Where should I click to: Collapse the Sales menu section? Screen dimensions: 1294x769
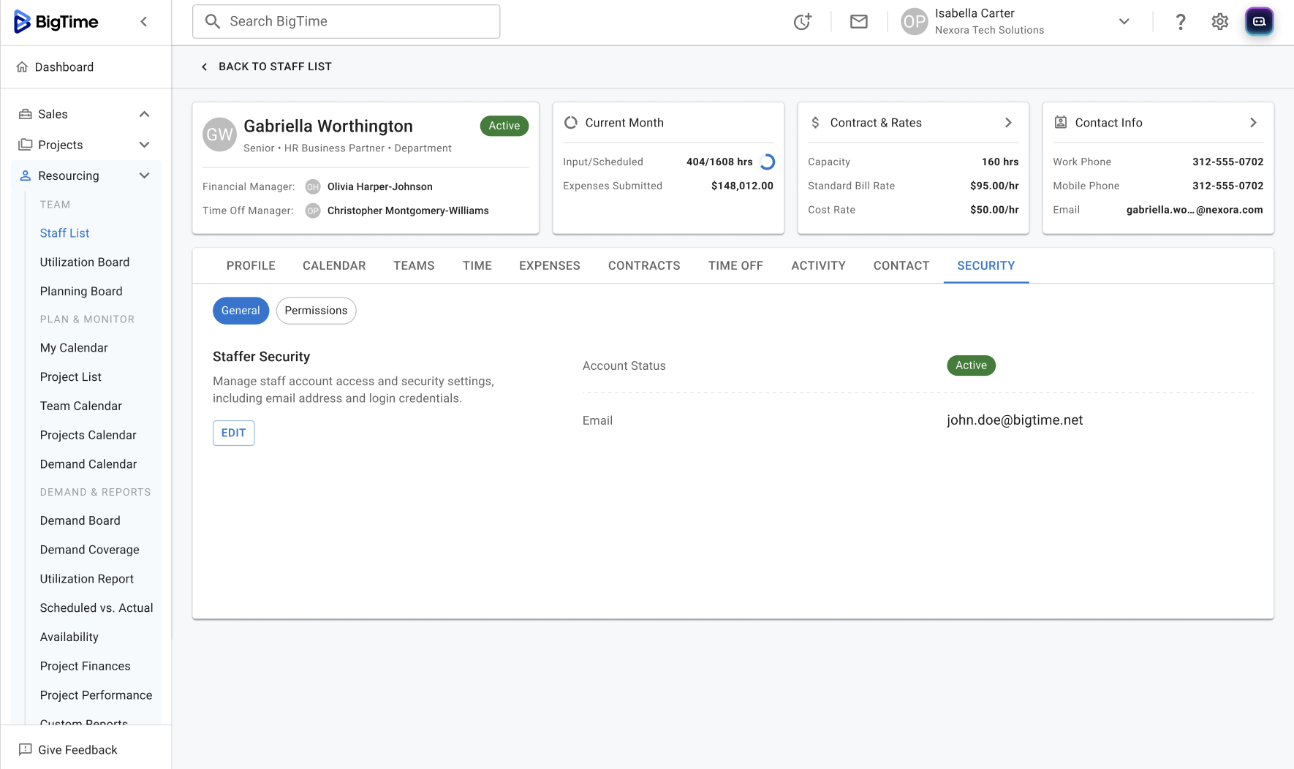tap(144, 114)
